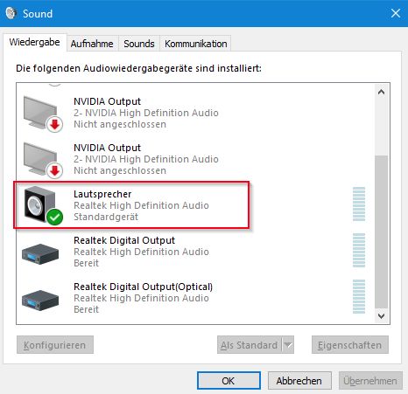Viewport: 408px width, 394px height.
Task: Click the Sound speaker icon in title bar
Action: (11, 13)
